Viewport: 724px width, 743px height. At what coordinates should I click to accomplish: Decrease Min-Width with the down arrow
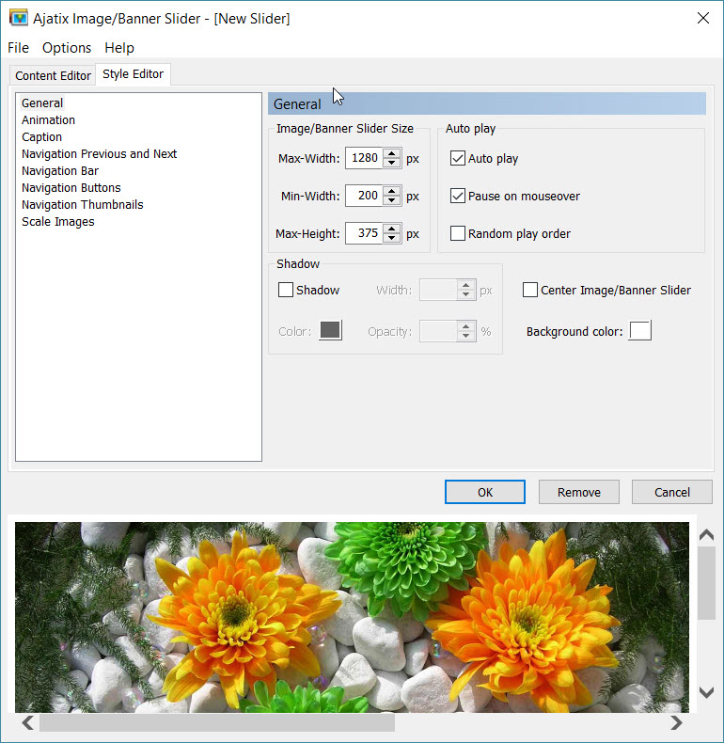(x=392, y=201)
